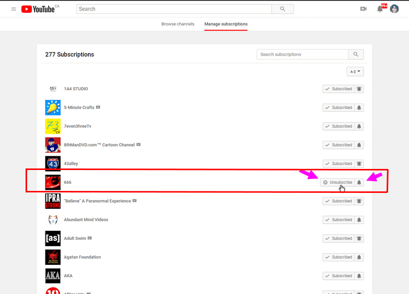
Task: Click Subscribed button for AKA
Action: (x=338, y=276)
